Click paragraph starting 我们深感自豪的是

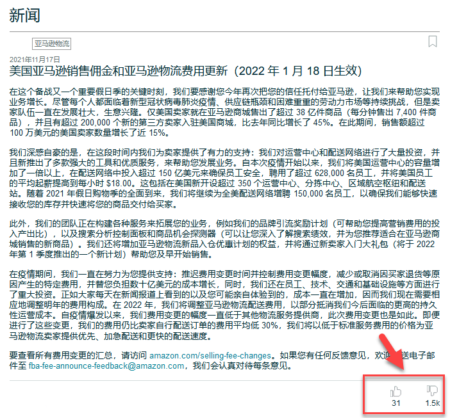tap(224, 178)
